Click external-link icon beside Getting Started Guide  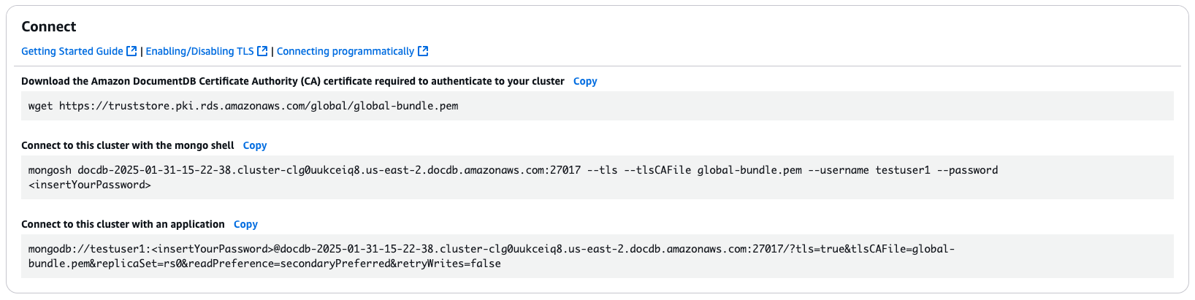pyautogui.click(x=131, y=51)
